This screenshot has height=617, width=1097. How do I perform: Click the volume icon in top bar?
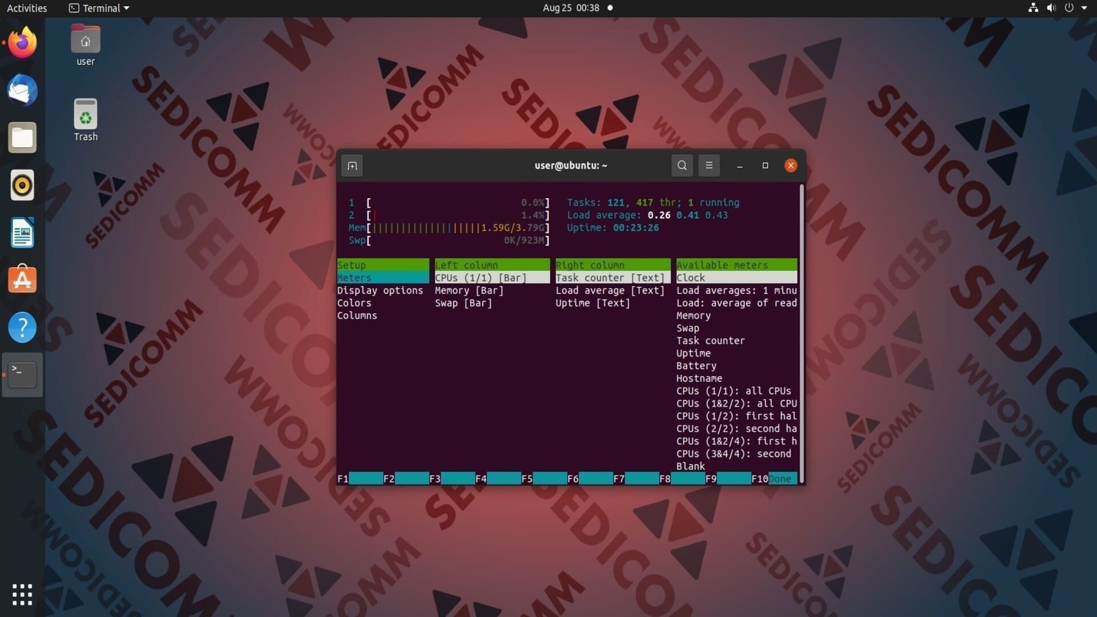pyautogui.click(x=1051, y=8)
